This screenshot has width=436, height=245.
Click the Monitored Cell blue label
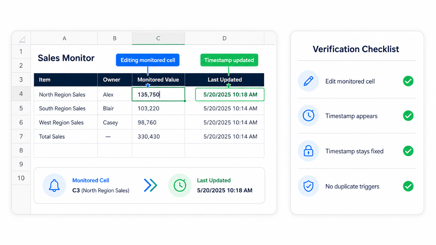point(91,180)
